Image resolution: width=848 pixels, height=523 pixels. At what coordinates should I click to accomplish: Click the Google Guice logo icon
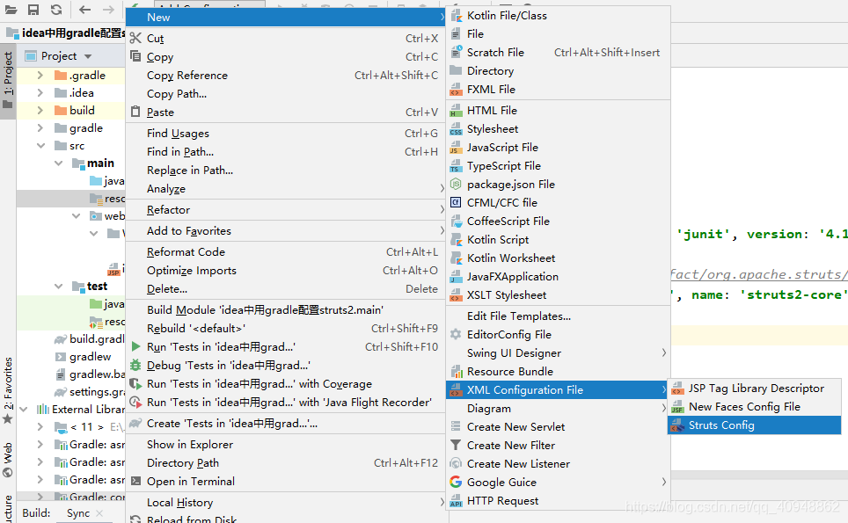pos(456,482)
